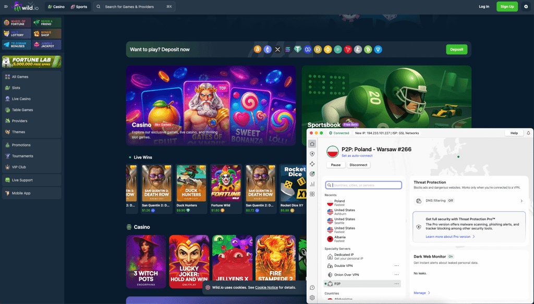Click the Toncoin icon in the deposit bar
The width and height of the screenshot is (534, 304).
coord(378,50)
